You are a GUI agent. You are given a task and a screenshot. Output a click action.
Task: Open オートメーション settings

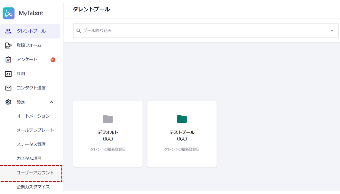[x=33, y=116]
